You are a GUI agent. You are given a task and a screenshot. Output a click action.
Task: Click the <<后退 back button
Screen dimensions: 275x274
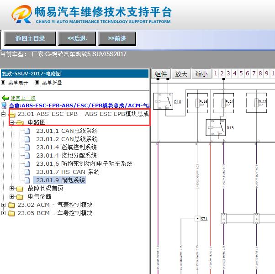pyautogui.click(x=77, y=39)
